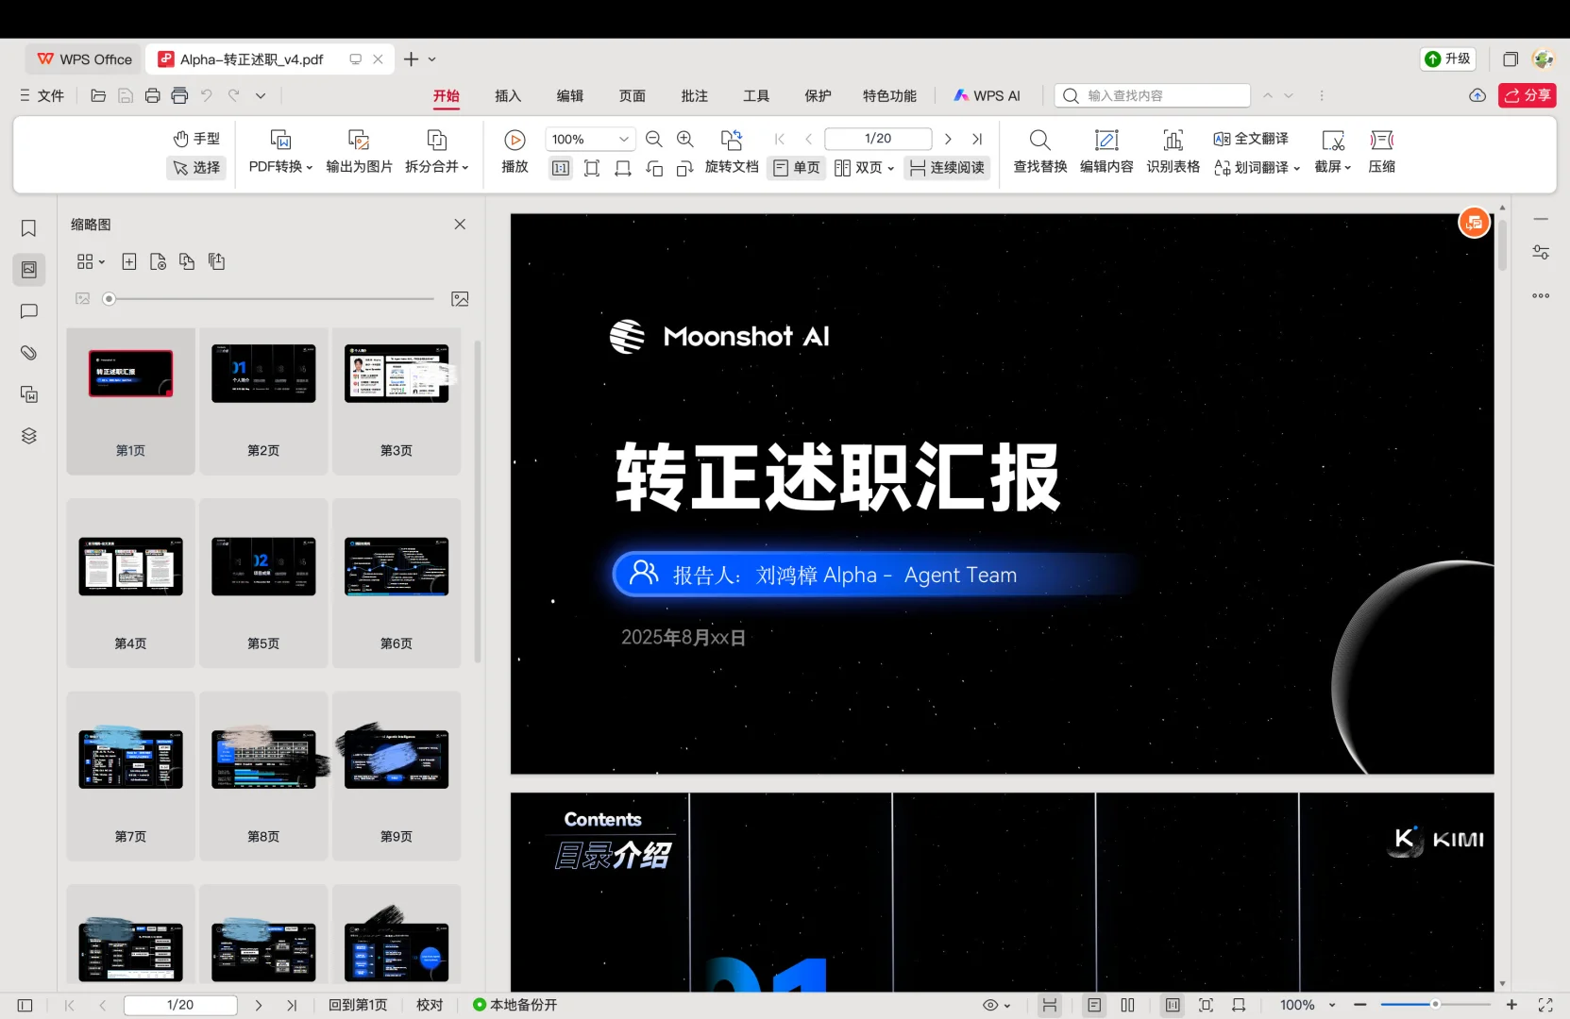
Task: Enter fullscreen with the expand icon
Action: pos(1545,1005)
